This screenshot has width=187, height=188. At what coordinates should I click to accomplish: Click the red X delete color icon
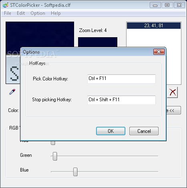click(x=173, y=92)
